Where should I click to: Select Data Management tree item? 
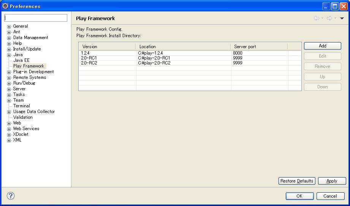30,38
